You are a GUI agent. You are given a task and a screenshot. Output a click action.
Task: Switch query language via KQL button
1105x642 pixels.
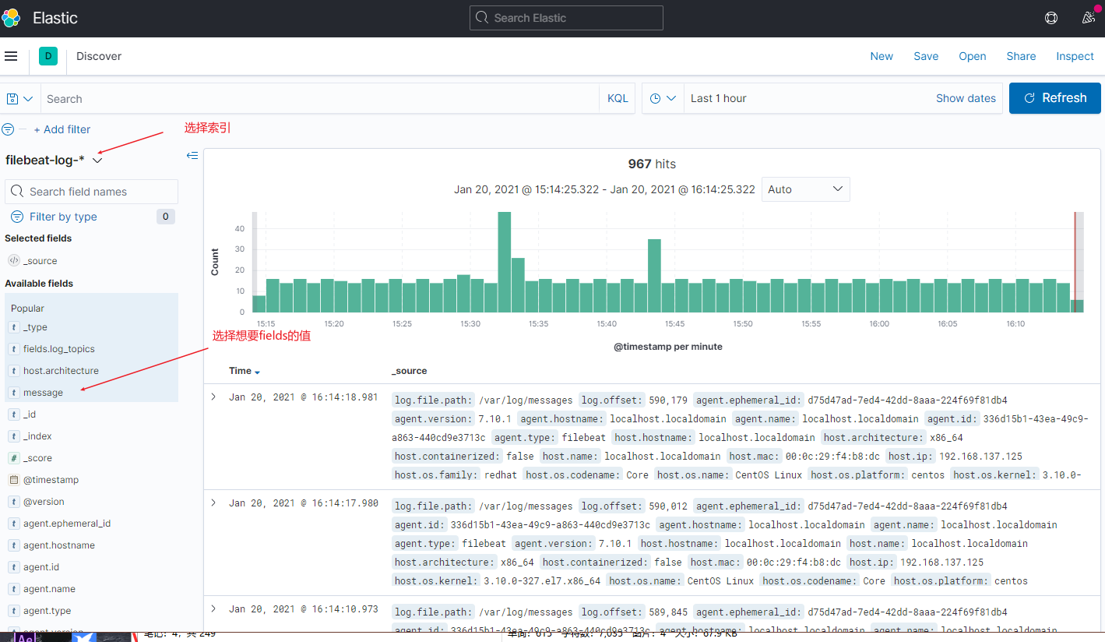618,99
